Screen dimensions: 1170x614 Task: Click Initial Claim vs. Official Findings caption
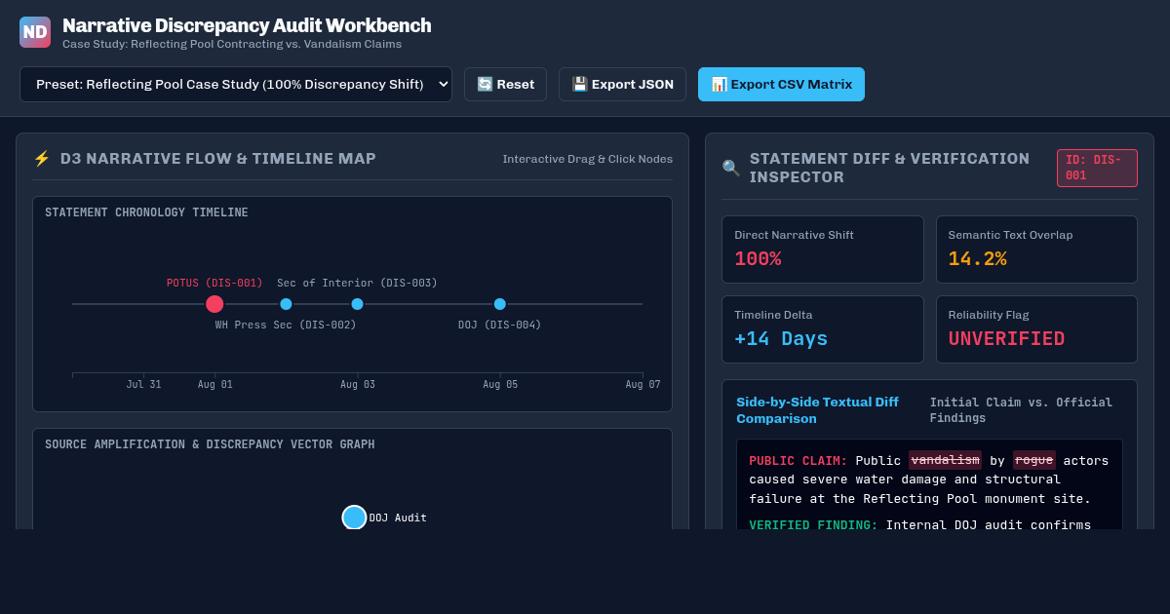pyautogui.click(x=1021, y=410)
